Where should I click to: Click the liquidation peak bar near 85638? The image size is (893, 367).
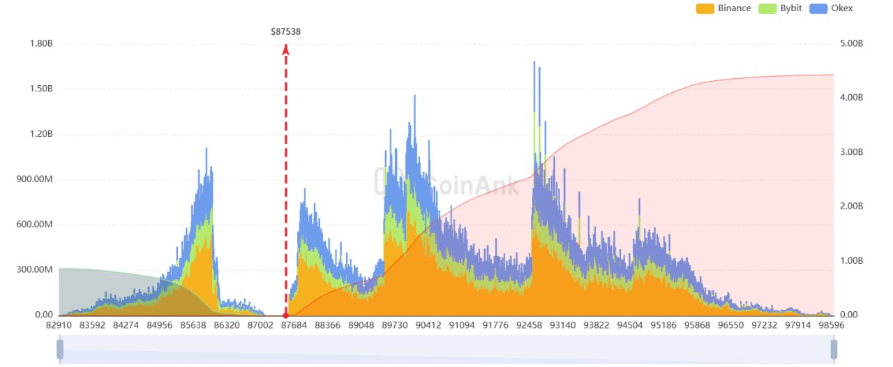tap(207, 232)
